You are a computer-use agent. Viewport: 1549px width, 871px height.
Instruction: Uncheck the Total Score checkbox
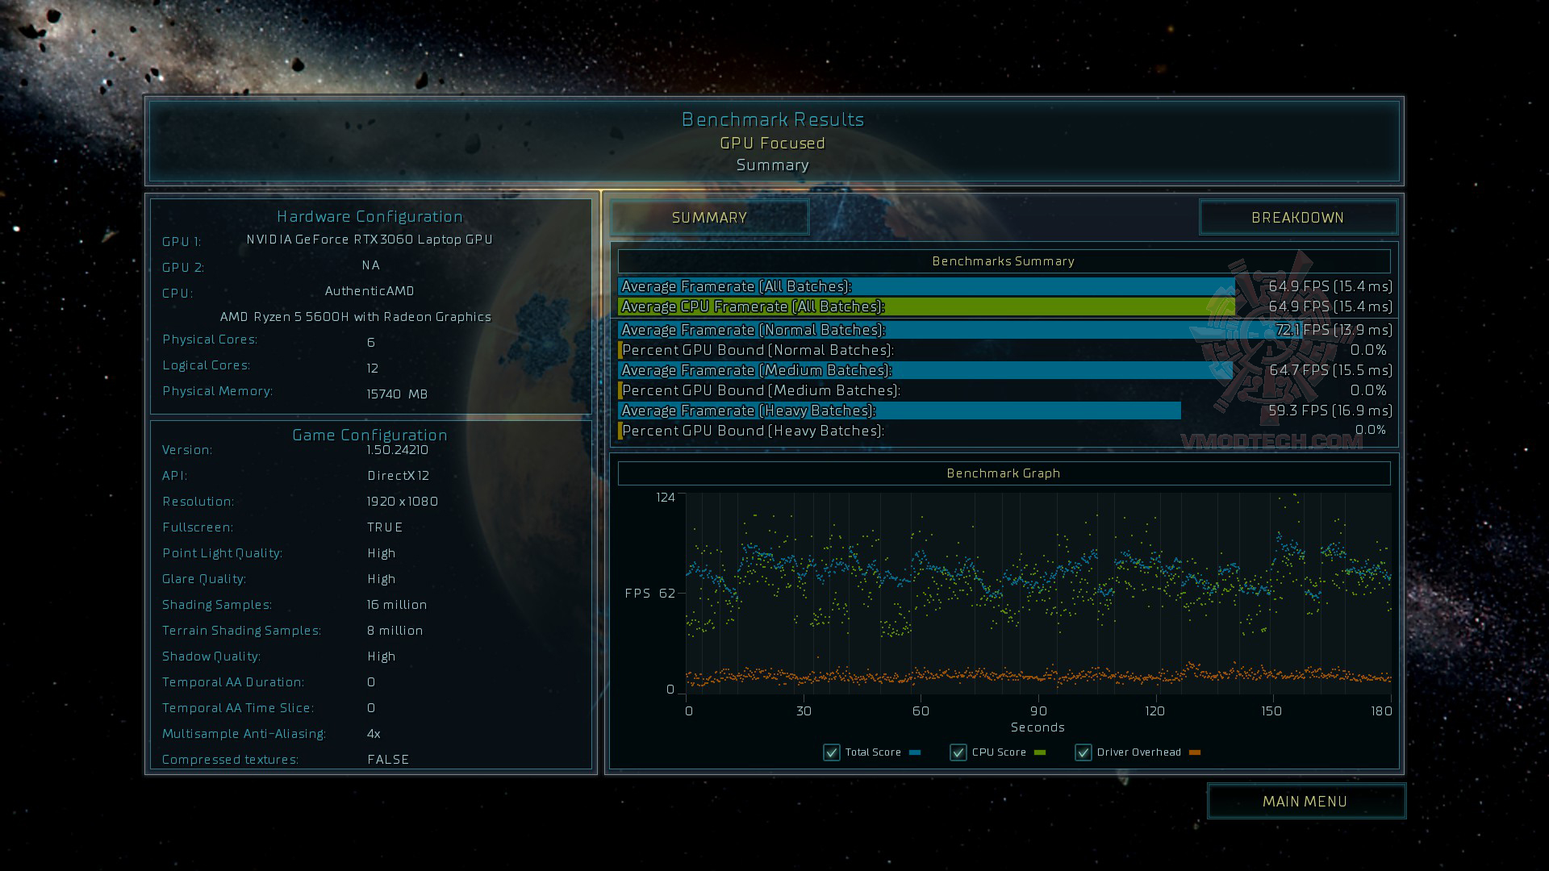coord(831,752)
